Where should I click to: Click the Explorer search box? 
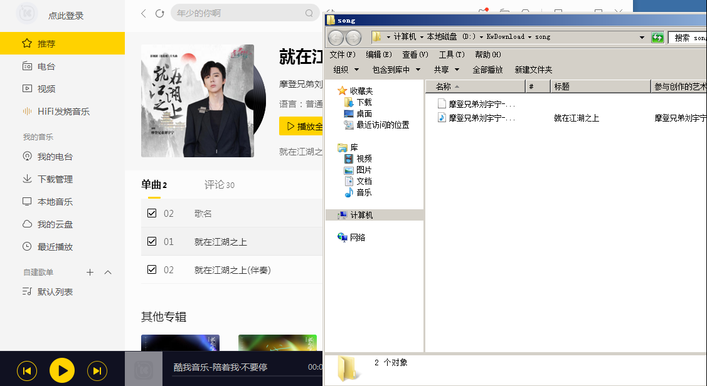[x=687, y=38]
